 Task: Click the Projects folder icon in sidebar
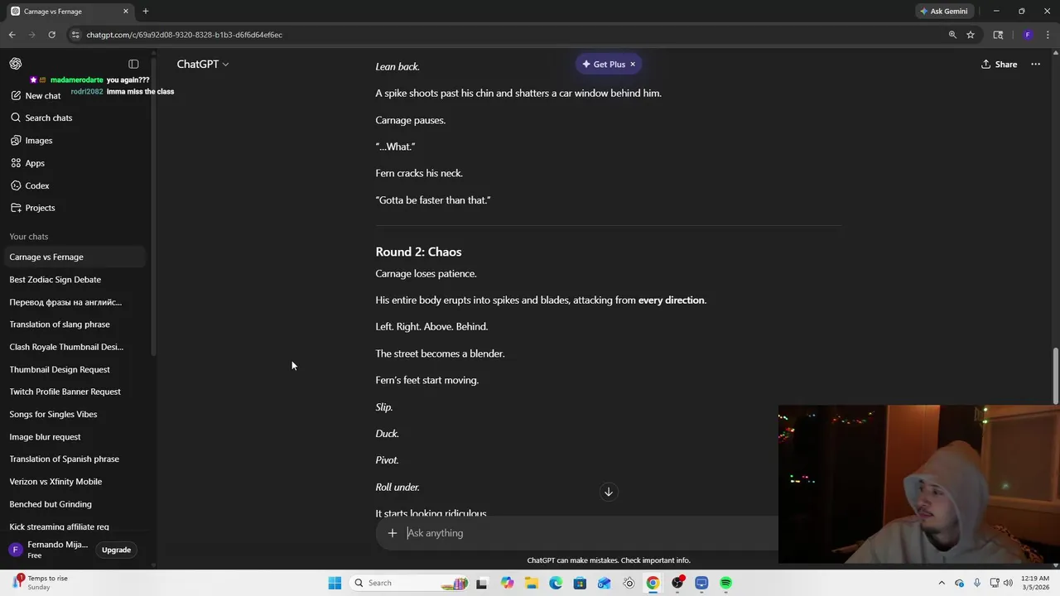click(16, 208)
